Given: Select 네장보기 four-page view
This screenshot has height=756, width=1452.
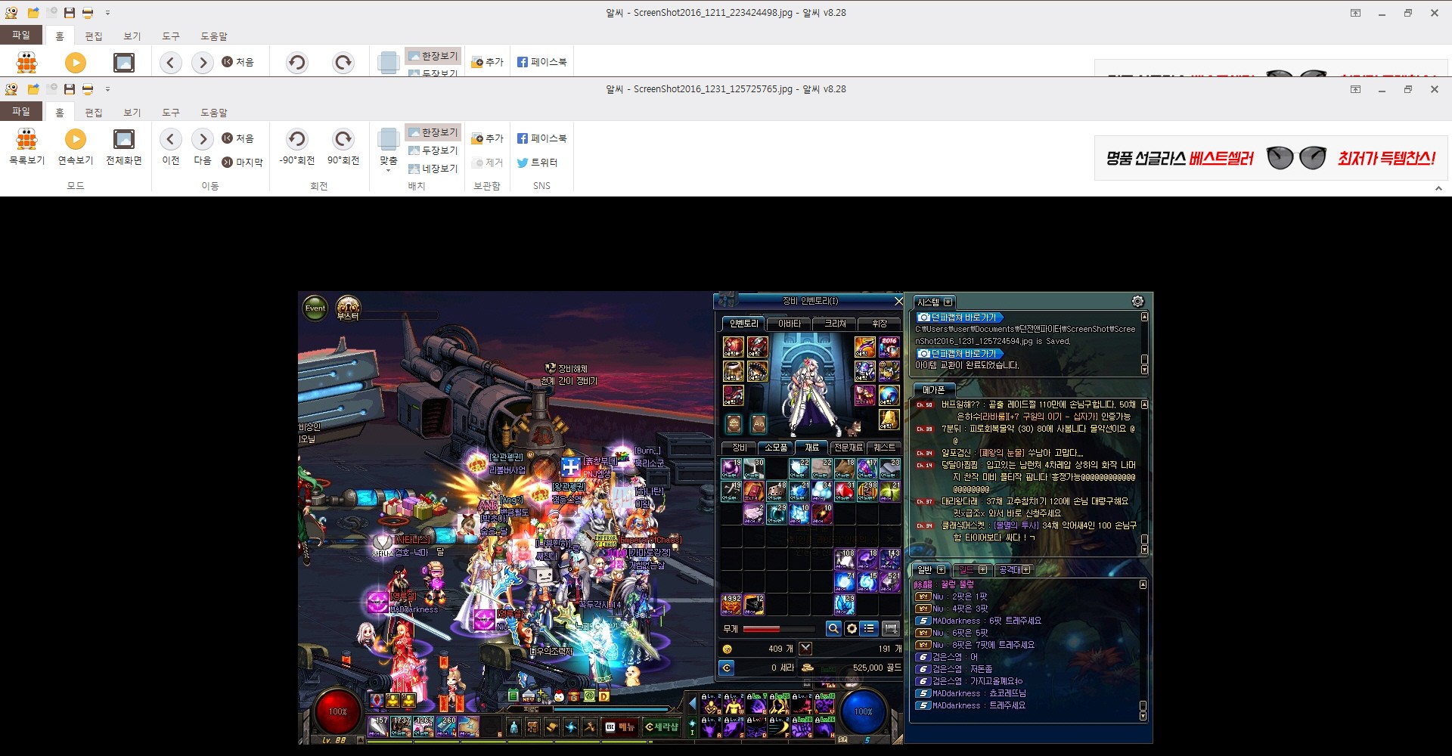Looking at the screenshot, I should pyautogui.click(x=433, y=169).
